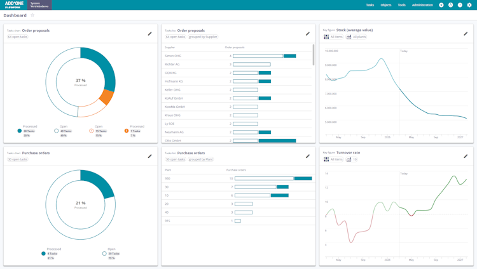Mark Dashboard as favorite with star icon
Viewport: 477px width, 269px height.
click(x=32, y=15)
